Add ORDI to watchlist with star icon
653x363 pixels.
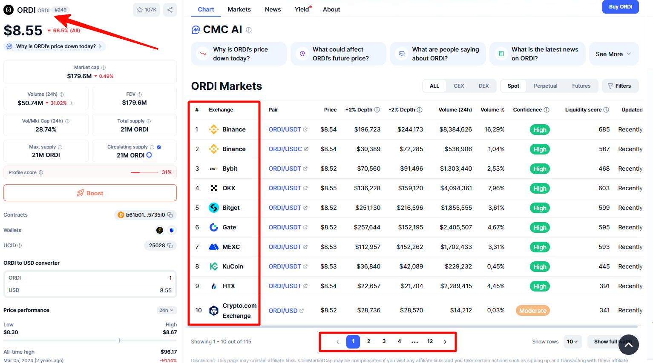coord(146,10)
